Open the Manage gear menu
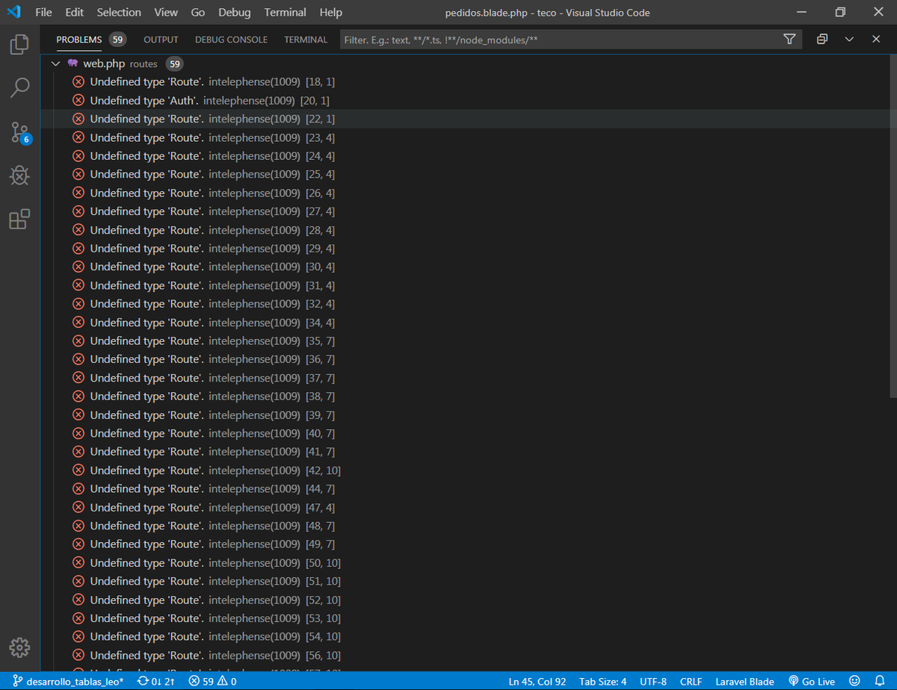The image size is (897, 690). [19, 647]
